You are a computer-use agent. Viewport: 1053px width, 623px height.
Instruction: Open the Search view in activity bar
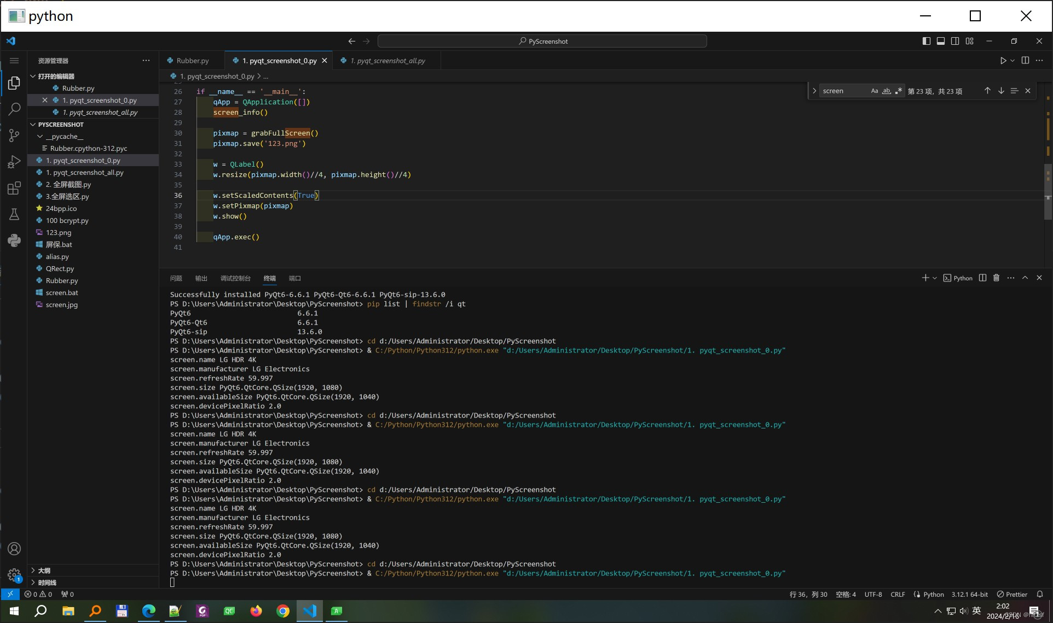[x=14, y=109]
